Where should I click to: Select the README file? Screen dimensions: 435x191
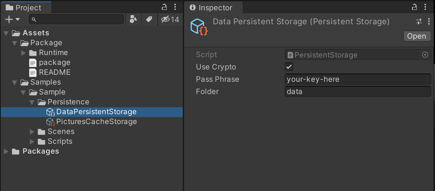coord(54,72)
